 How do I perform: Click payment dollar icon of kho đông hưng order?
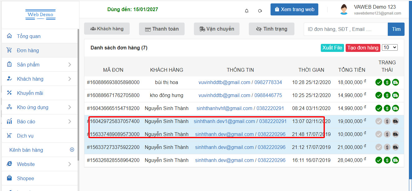coord(387,95)
